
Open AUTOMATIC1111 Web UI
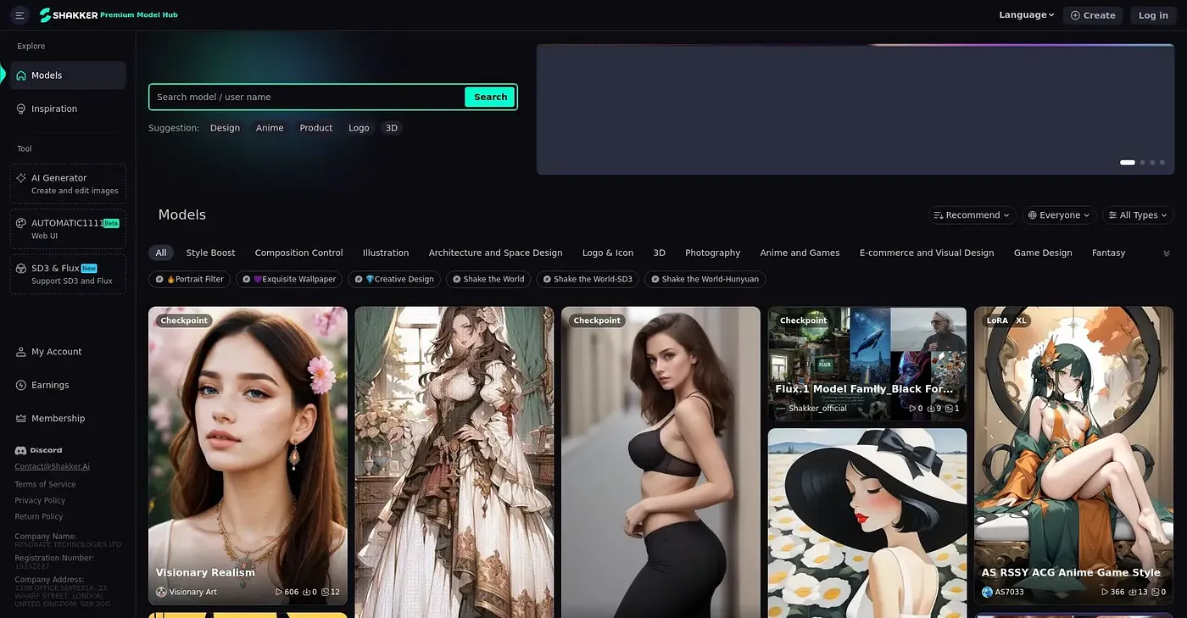tap(68, 229)
